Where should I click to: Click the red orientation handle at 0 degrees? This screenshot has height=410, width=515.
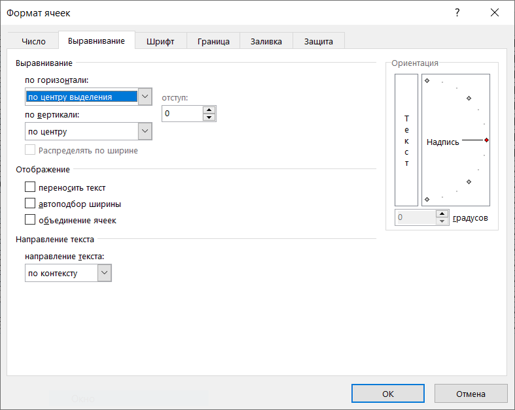pyautogui.click(x=486, y=140)
